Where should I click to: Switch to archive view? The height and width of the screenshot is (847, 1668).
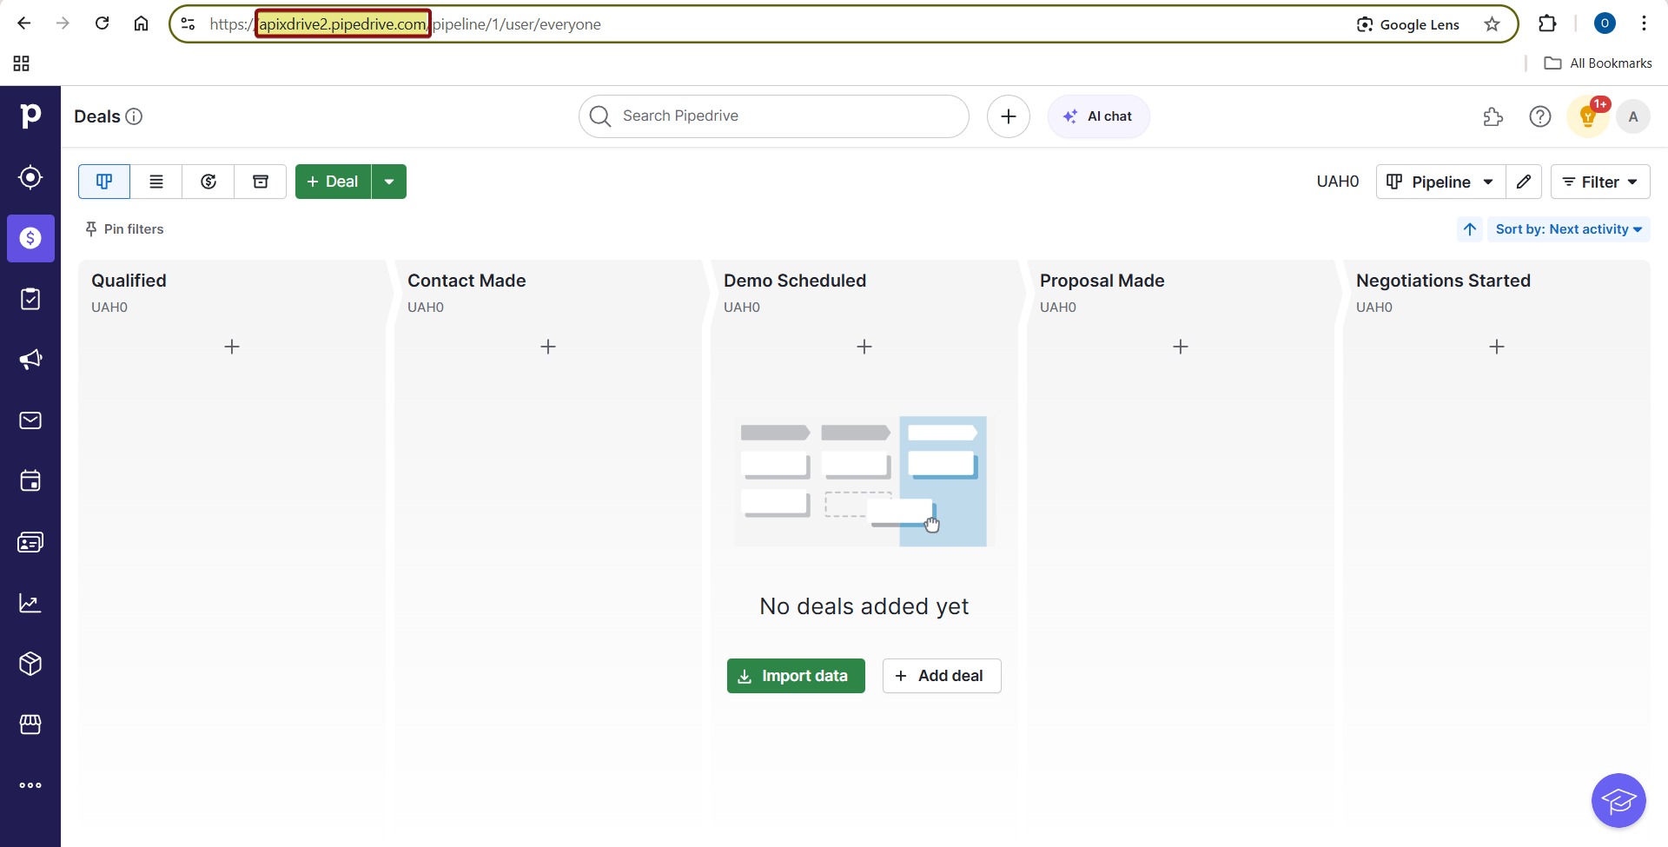click(261, 182)
